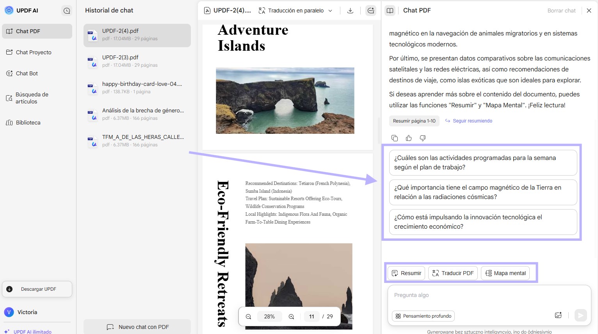Open the Chat Bot sidebar item
This screenshot has width=598, height=334.
[37, 73]
